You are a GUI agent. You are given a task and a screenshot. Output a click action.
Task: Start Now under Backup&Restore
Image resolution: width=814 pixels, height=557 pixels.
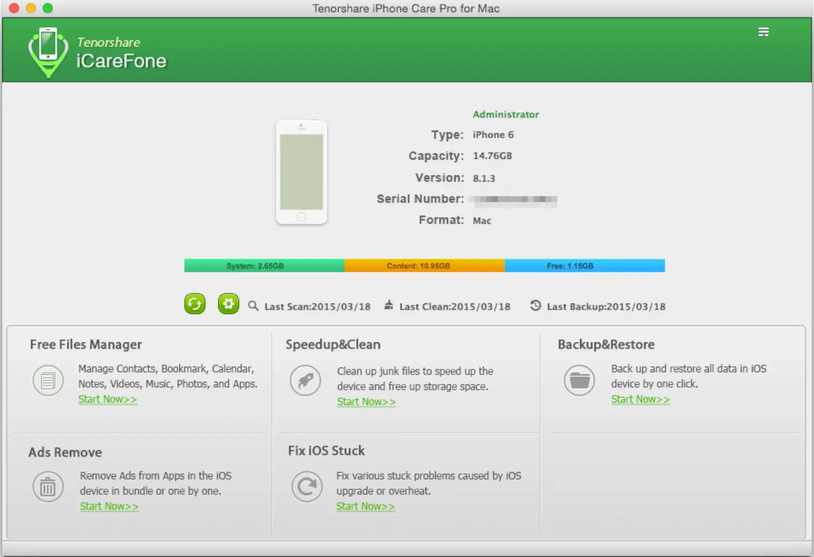point(641,399)
